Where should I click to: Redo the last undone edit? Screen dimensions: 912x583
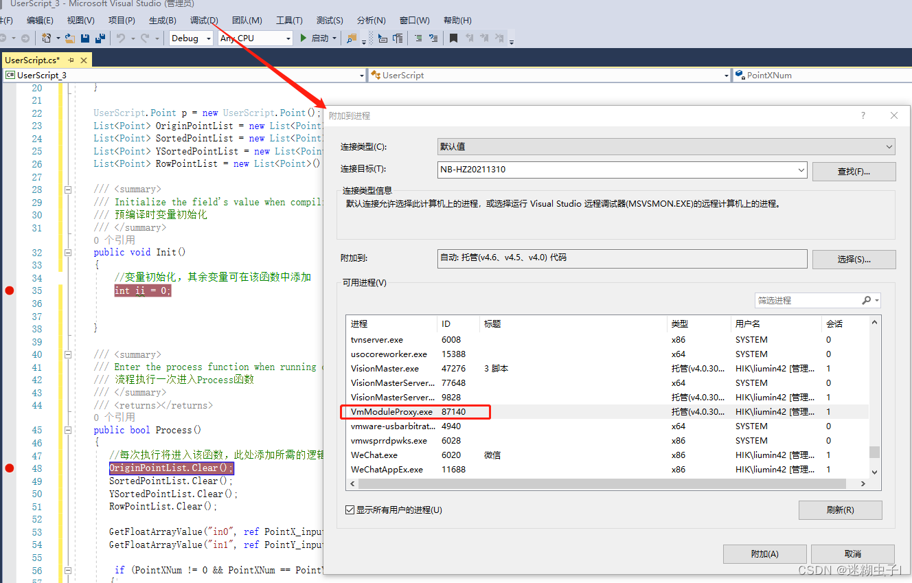point(146,38)
